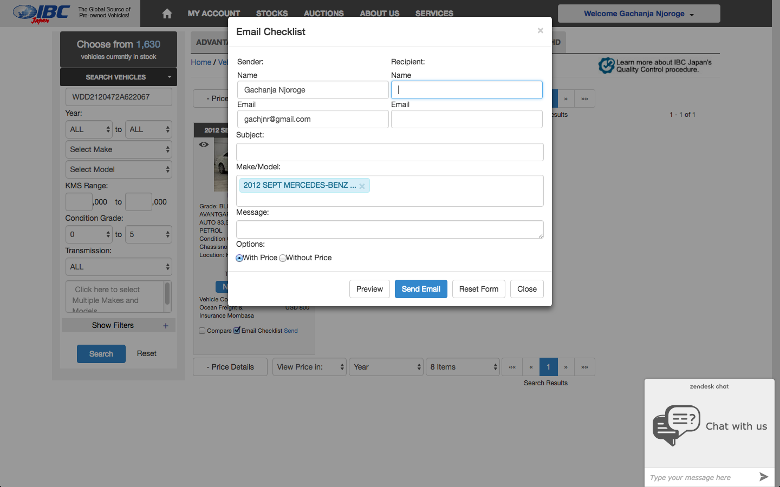Open the Select Make dropdown
This screenshot has height=487, width=780.
coord(119,149)
